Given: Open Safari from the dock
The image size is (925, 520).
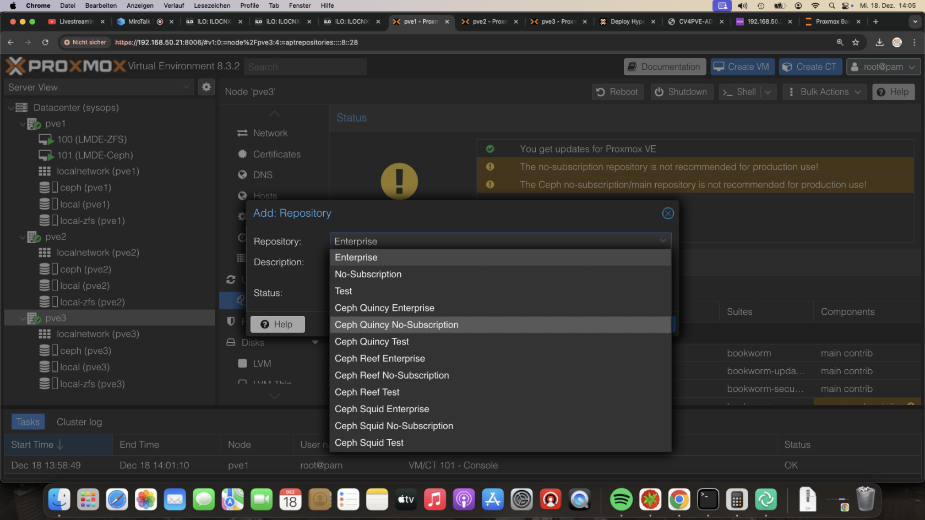Looking at the screenshot, I should point(117,500).
